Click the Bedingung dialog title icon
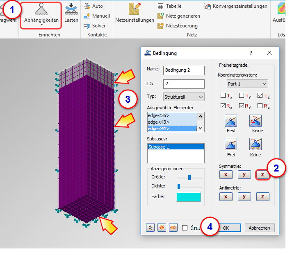This screenshot has height=255, width=292. coord(148,53)
